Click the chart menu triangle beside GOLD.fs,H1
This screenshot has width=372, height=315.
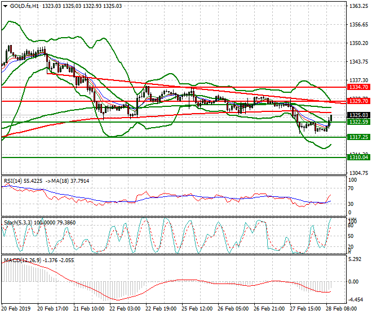(x=5, y=6)
